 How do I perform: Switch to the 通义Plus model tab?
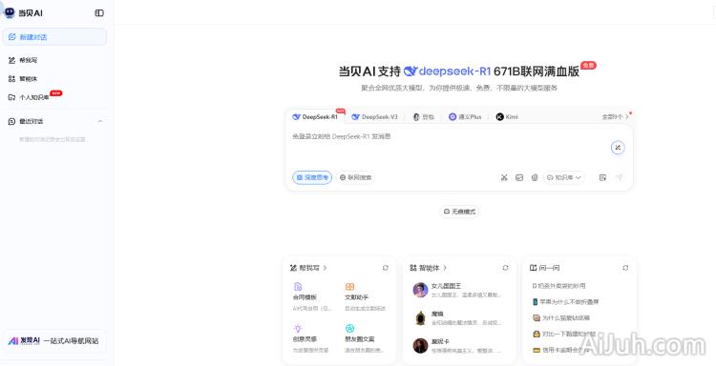[465, 116]
